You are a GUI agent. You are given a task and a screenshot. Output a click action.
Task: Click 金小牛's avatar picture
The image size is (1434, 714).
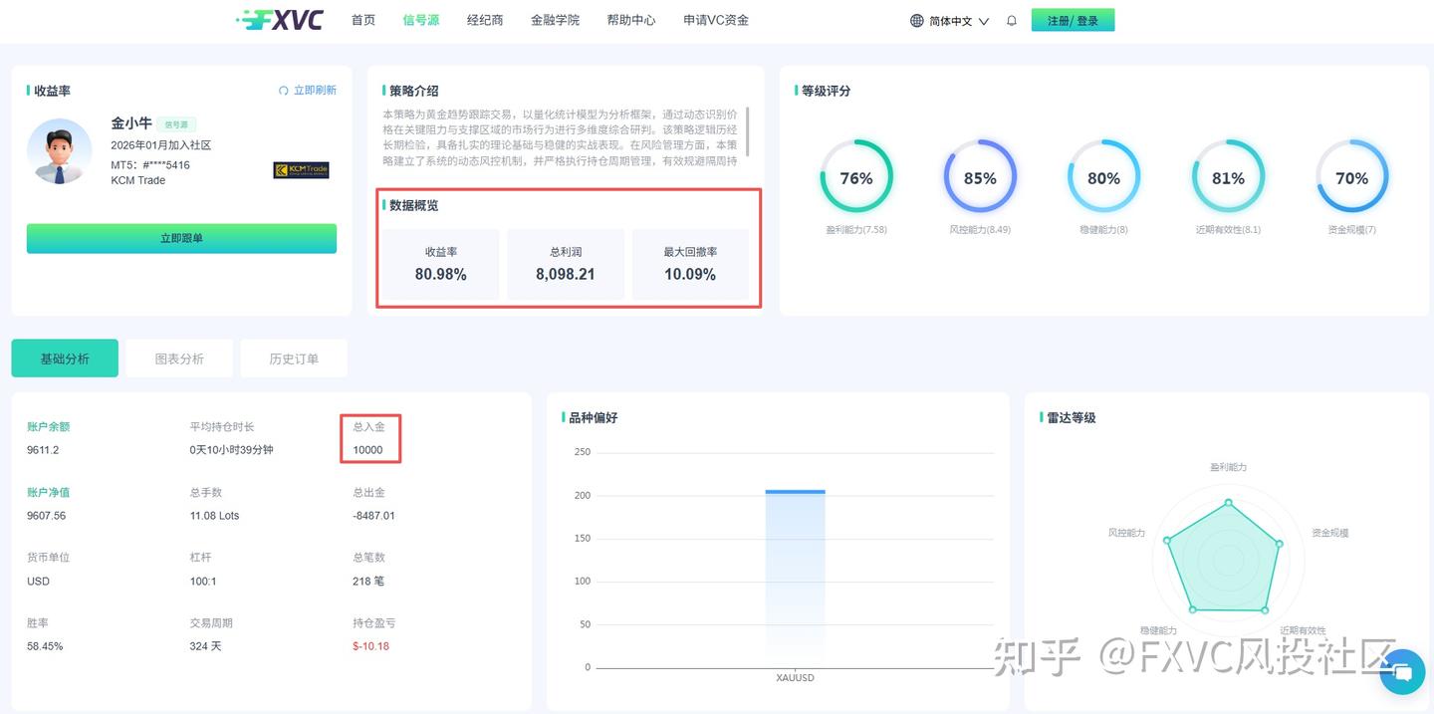point(62,152)
